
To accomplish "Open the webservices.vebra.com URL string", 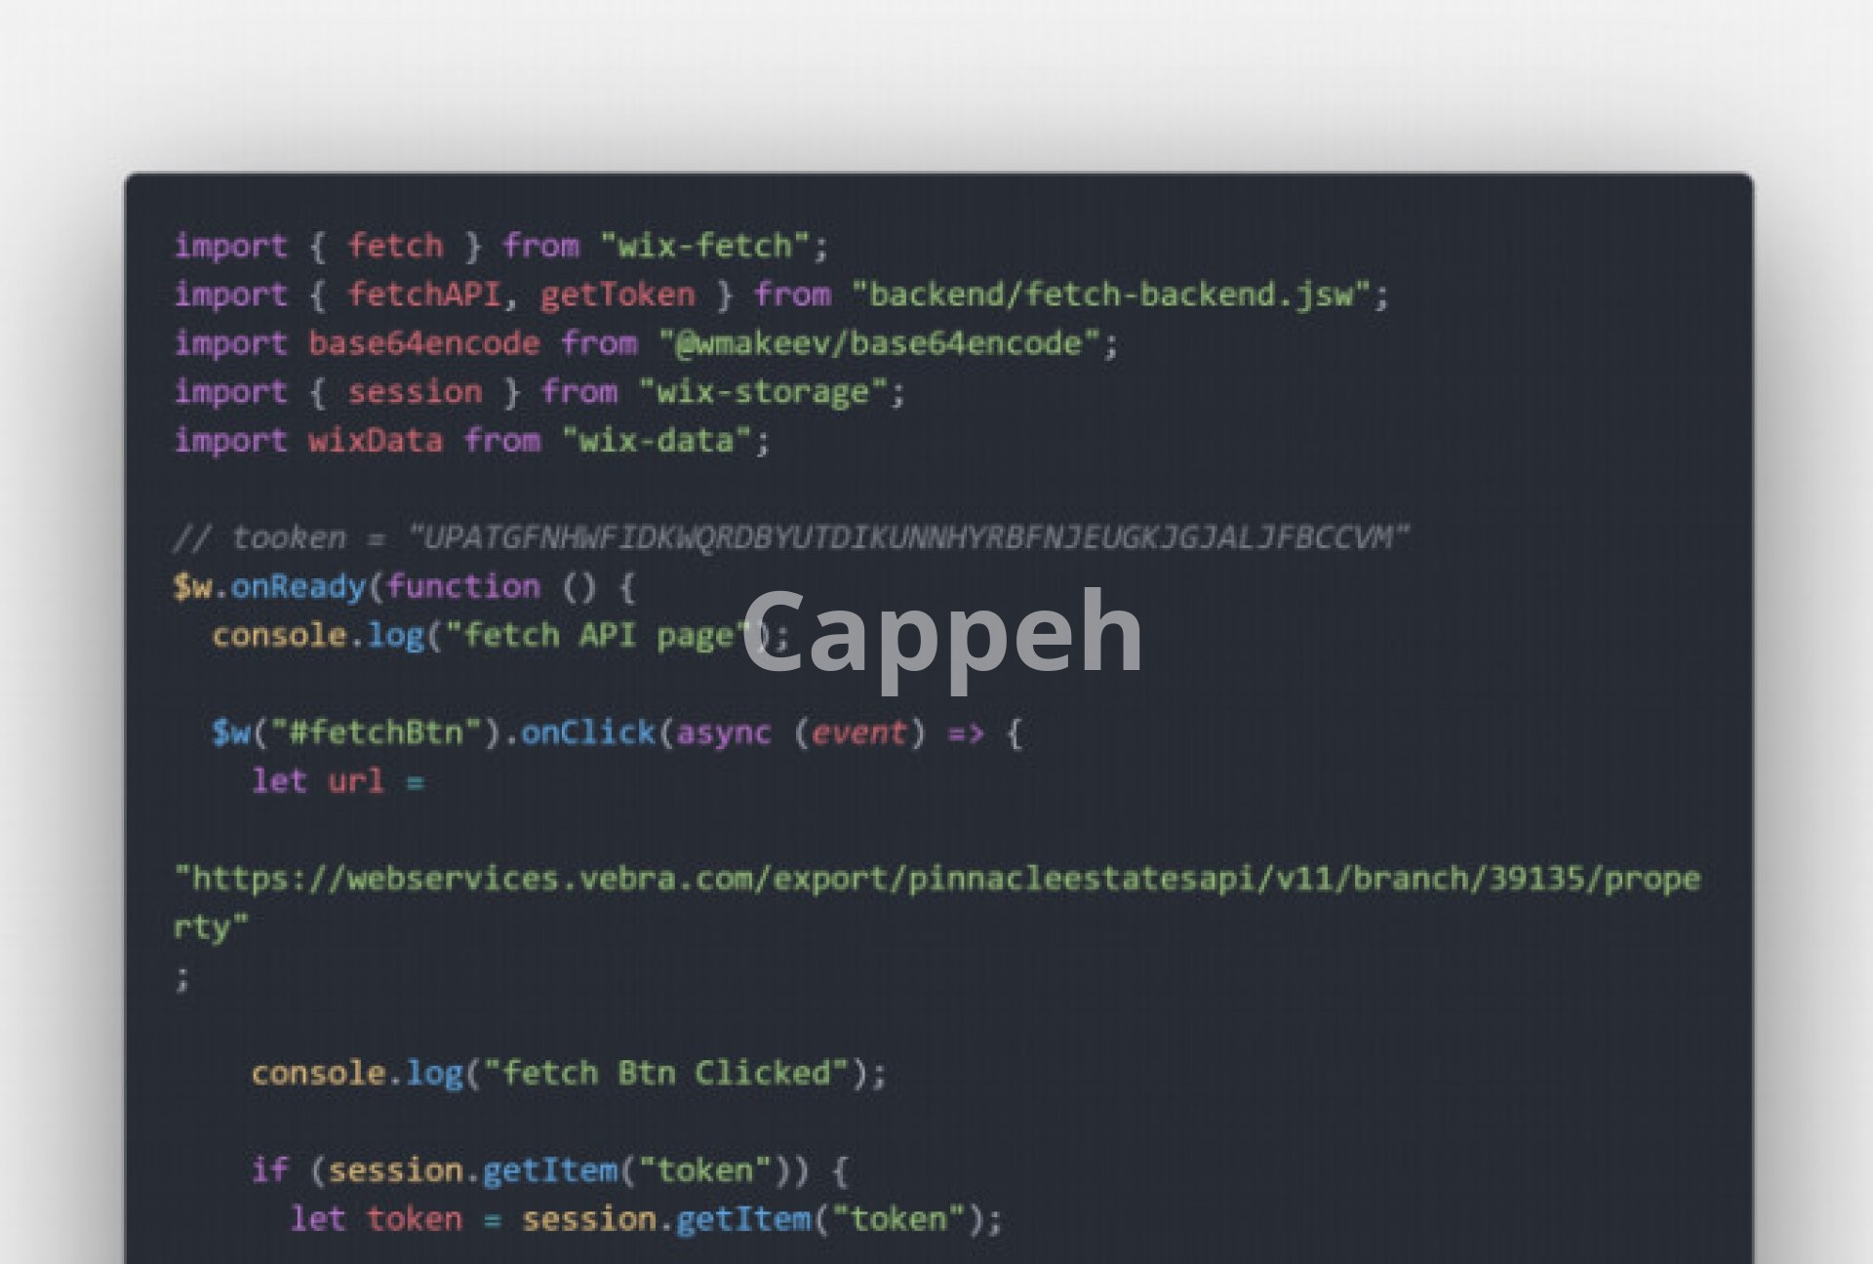I will click(x=936, y=902).
